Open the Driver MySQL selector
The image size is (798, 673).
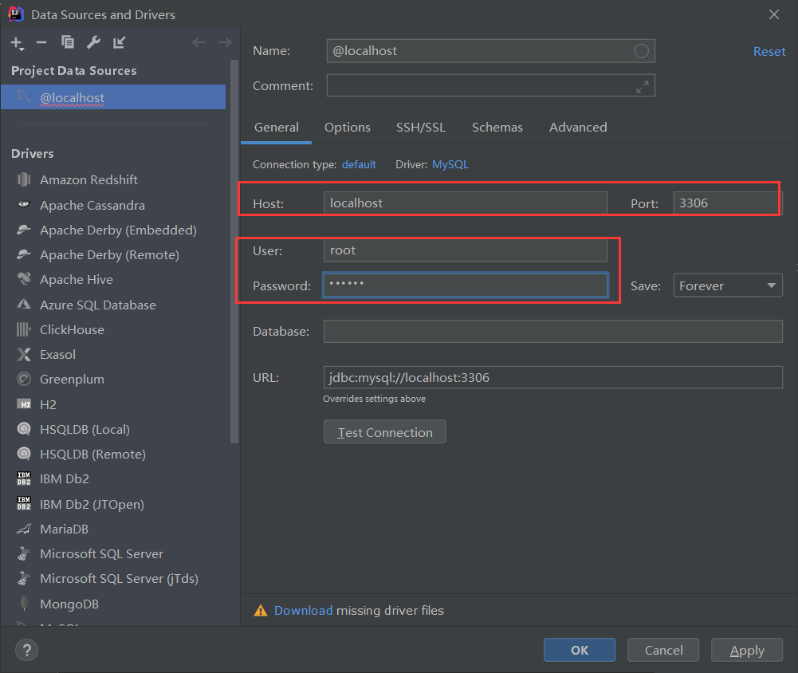coord(450,164)
